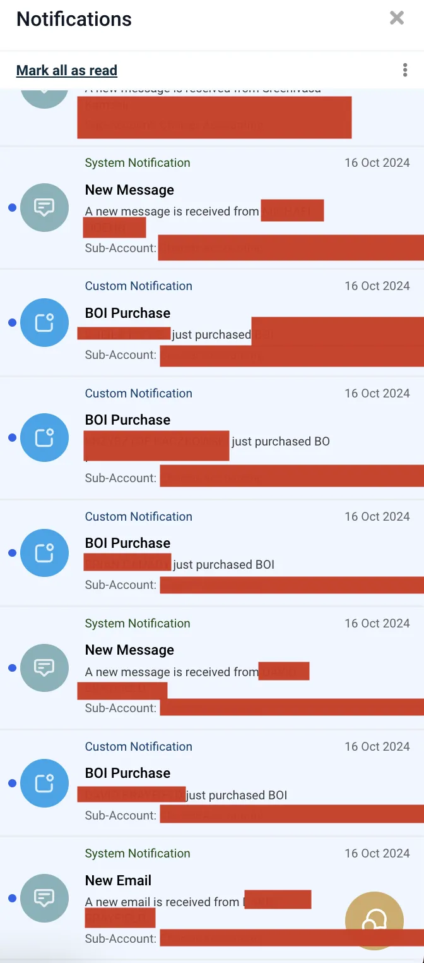Click the Notifications panel heading
Viewport: 424px width, 963px height.
74,19
